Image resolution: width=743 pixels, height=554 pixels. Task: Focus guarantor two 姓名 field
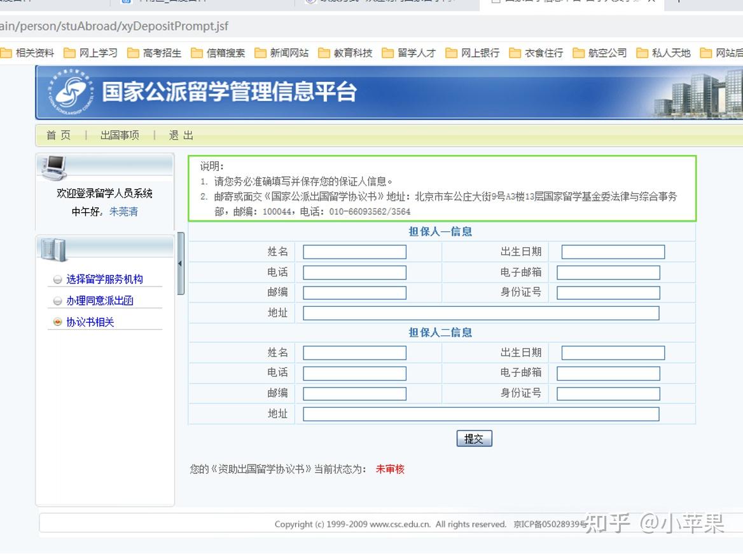[354, 353]
